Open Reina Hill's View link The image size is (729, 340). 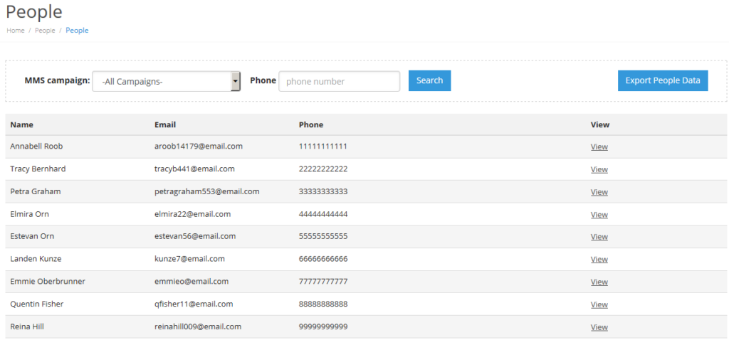coord(599,327)
